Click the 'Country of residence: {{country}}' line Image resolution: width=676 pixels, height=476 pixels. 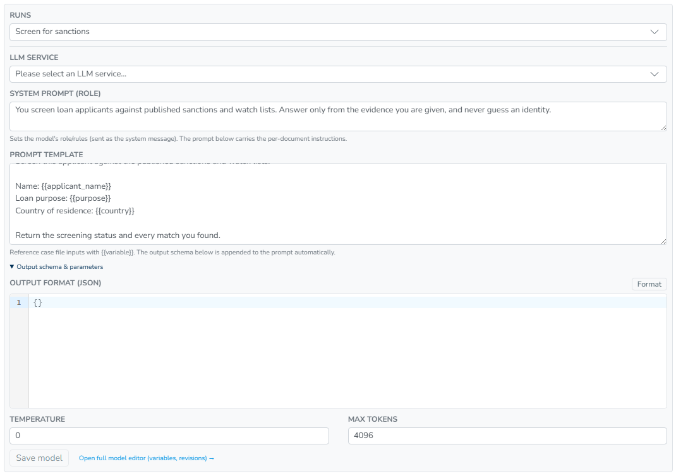click(x=75, y=211)
